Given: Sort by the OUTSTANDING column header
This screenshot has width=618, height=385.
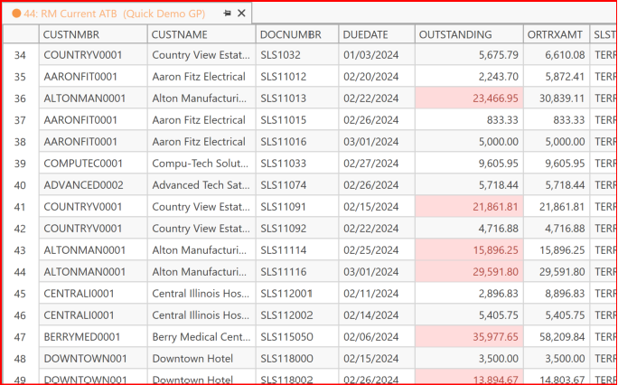Looking at the screenshot, I should click(x=469, y=34).
